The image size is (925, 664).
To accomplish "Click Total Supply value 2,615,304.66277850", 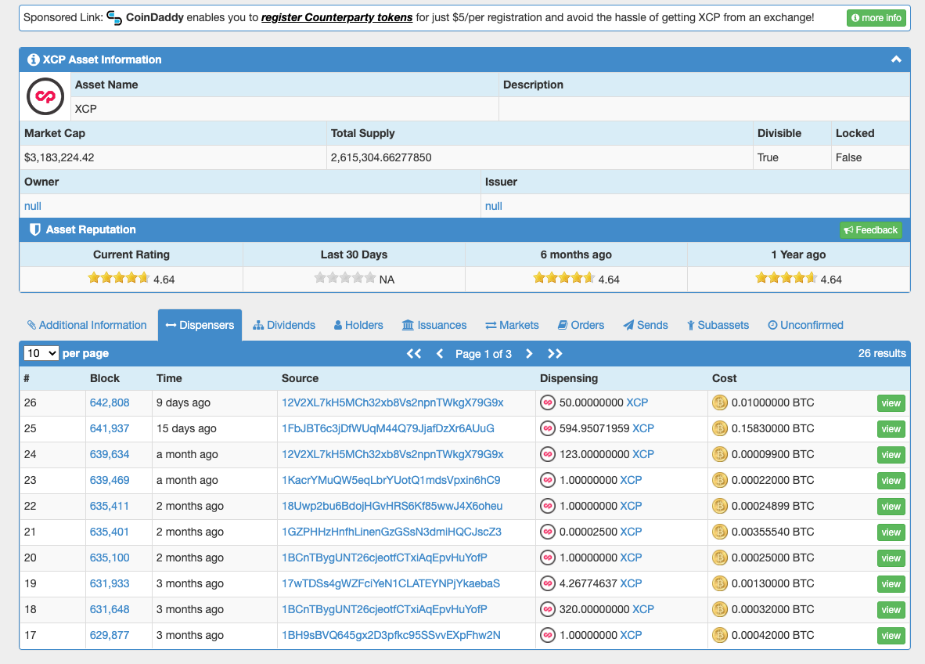I will 381,157.
